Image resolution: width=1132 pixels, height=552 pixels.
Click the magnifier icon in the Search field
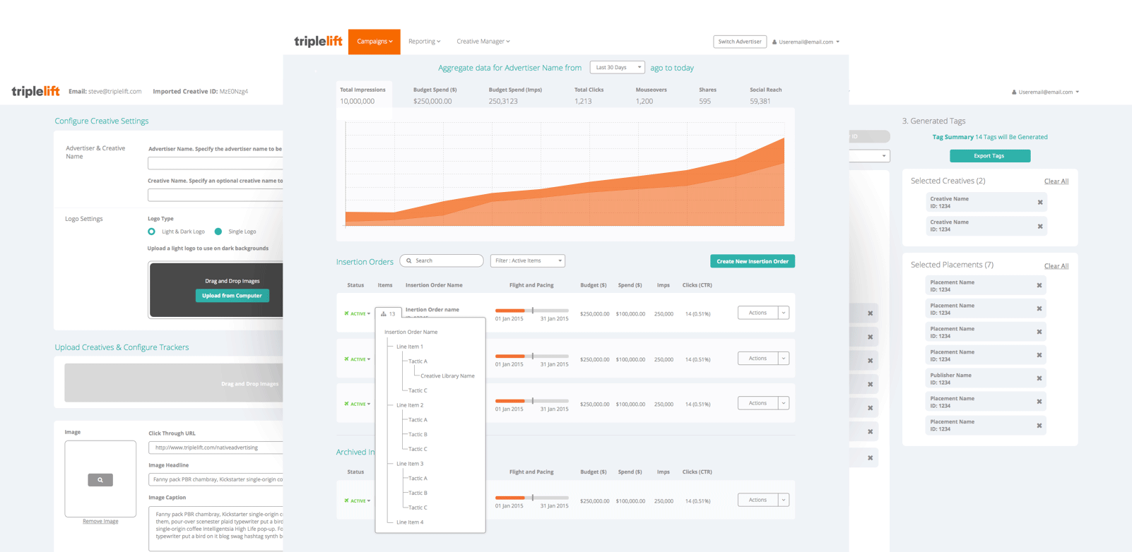coord(409,260)
